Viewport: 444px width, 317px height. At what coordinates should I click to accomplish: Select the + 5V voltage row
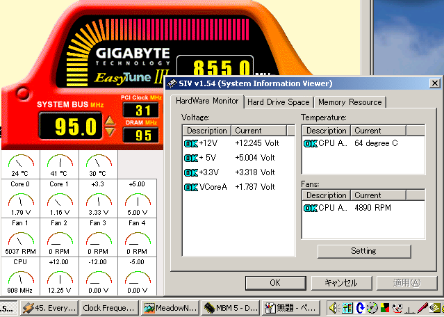[x=238, y=158]
